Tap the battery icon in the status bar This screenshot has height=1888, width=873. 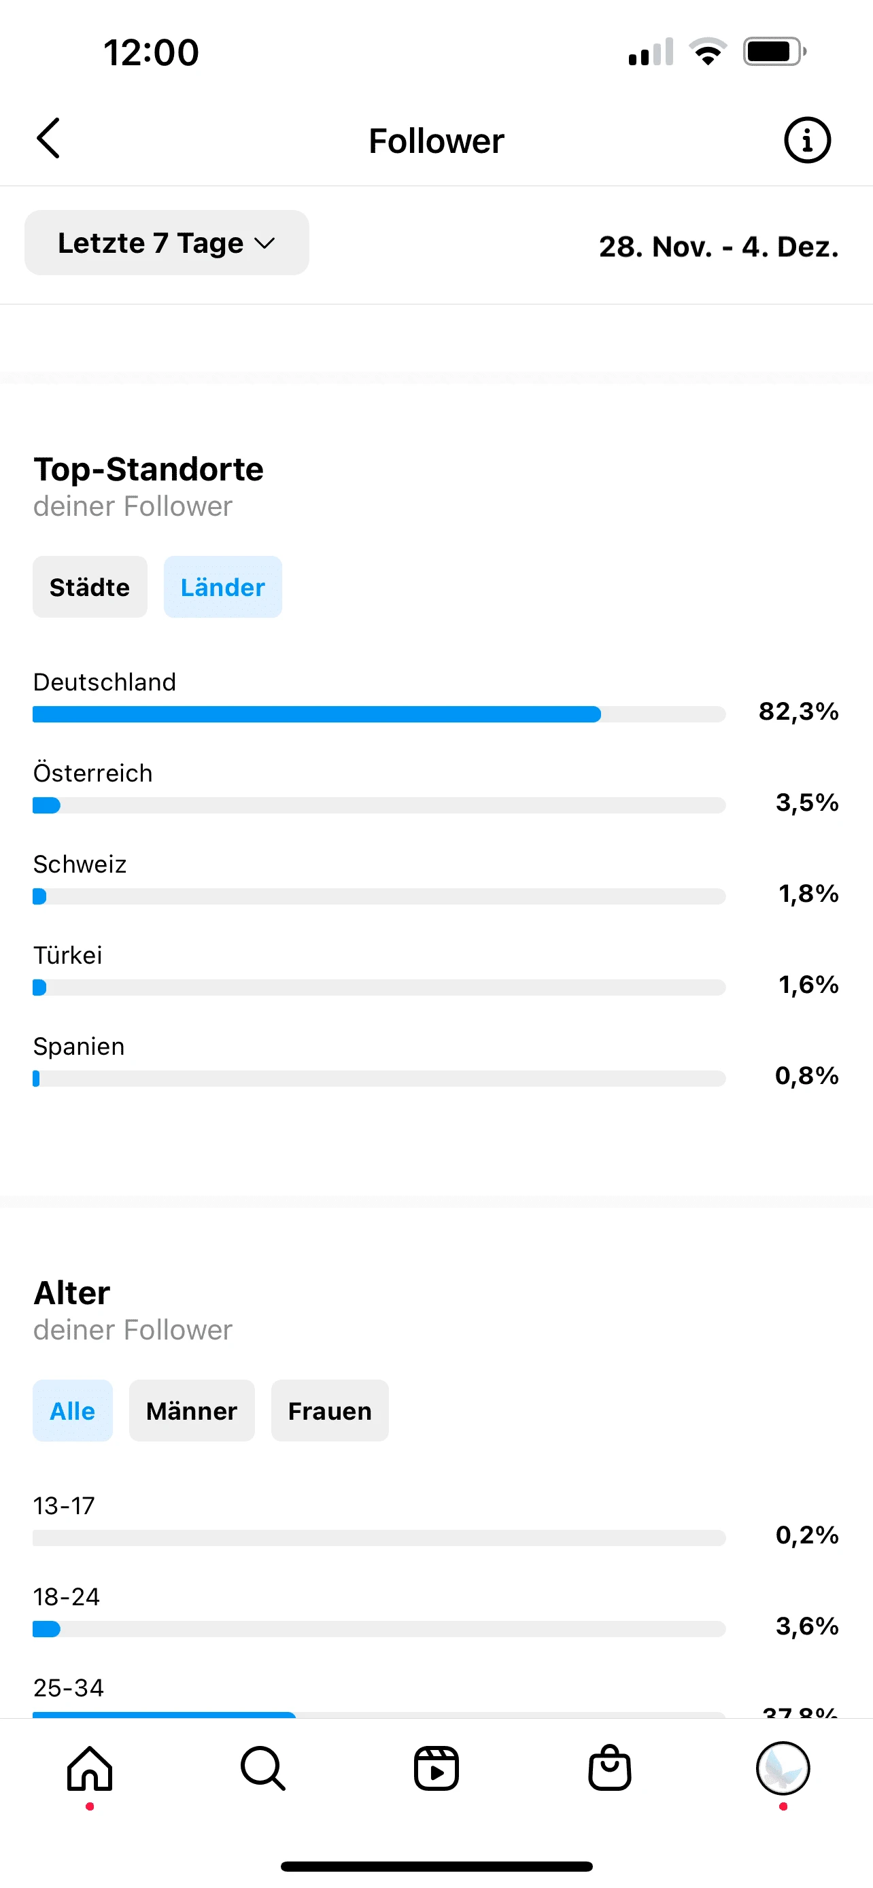tap(774, 52)
